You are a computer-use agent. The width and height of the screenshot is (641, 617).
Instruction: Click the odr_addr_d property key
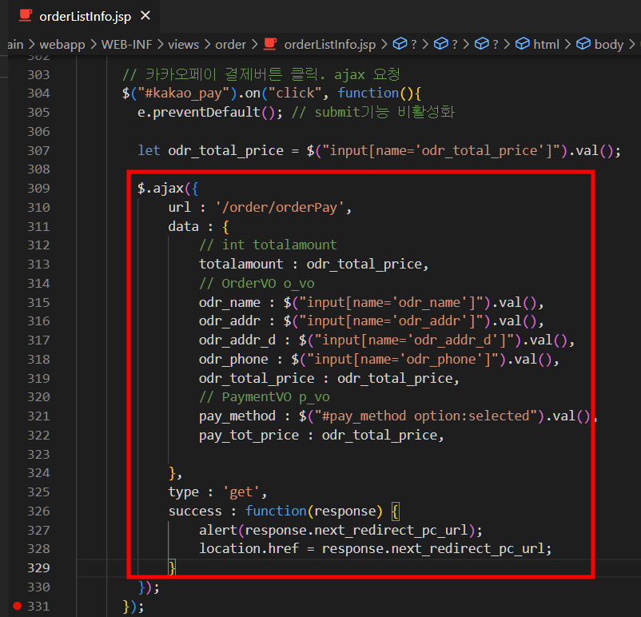pyautogui.click(x=237, y=340)
